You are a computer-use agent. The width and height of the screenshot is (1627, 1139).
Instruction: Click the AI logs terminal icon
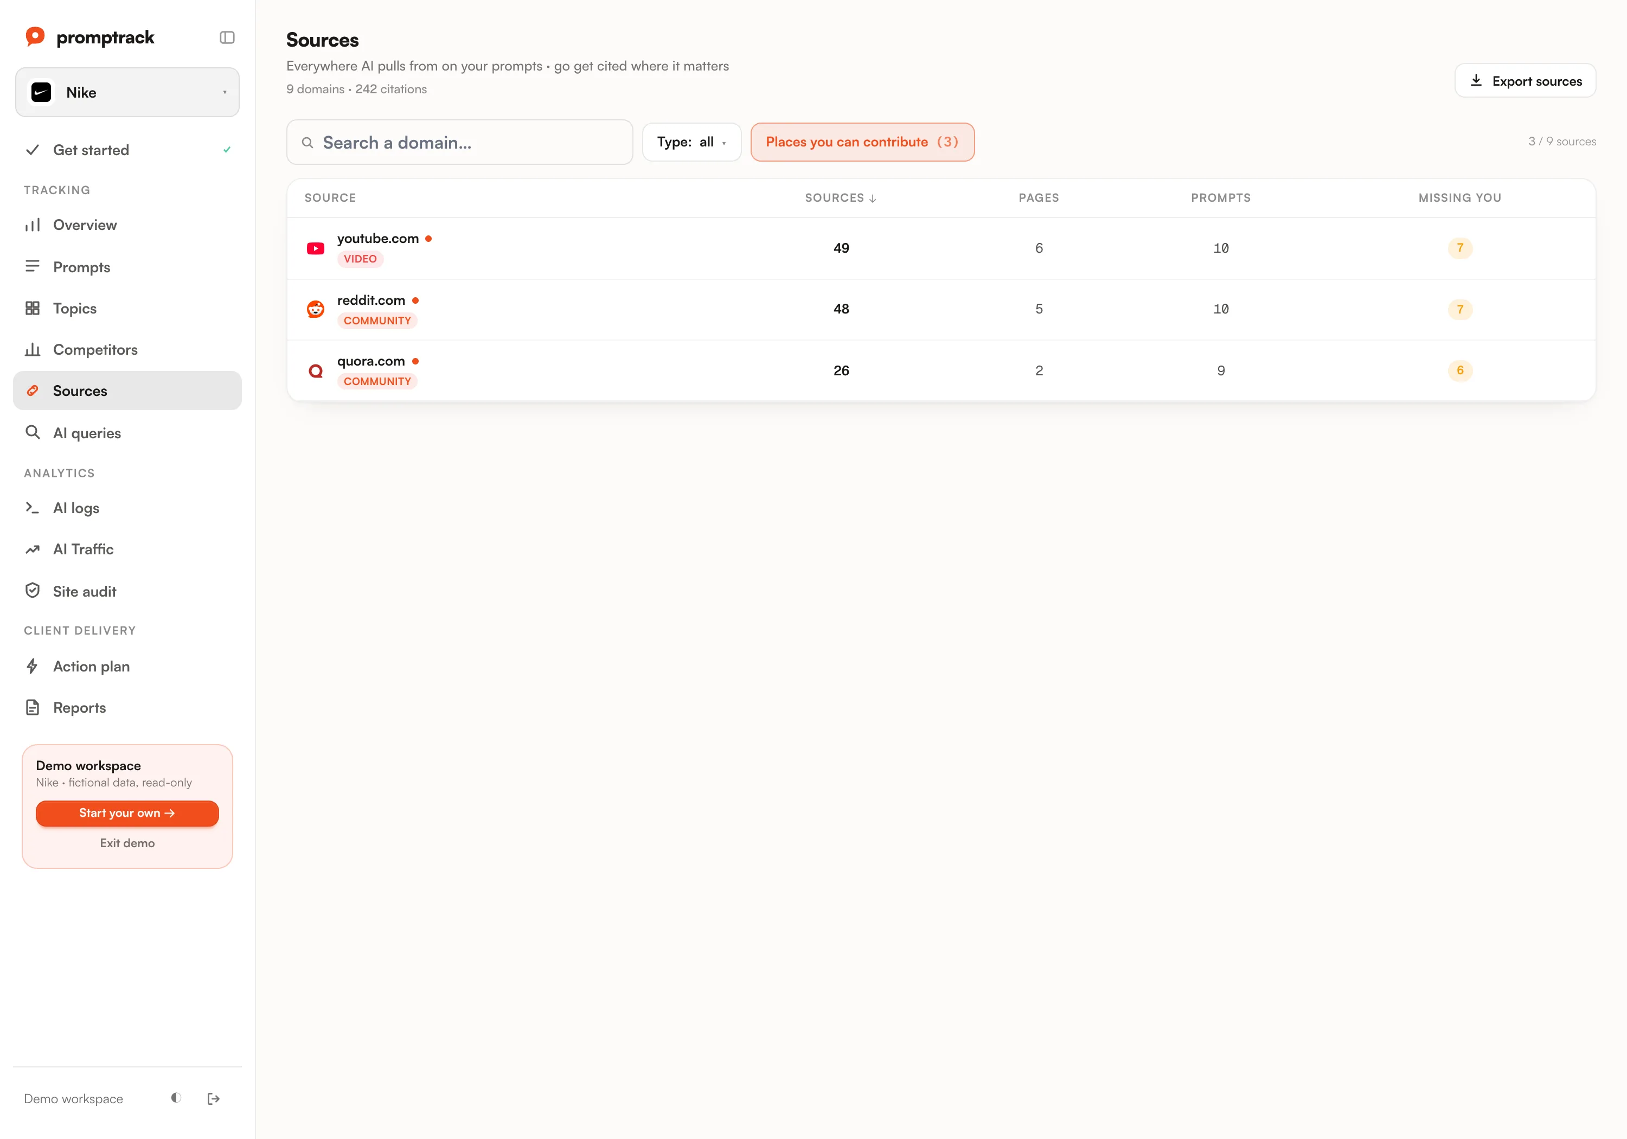click(33, 508)
